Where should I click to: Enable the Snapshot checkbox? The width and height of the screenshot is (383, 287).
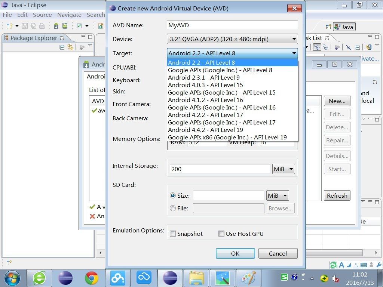(173, 234)
